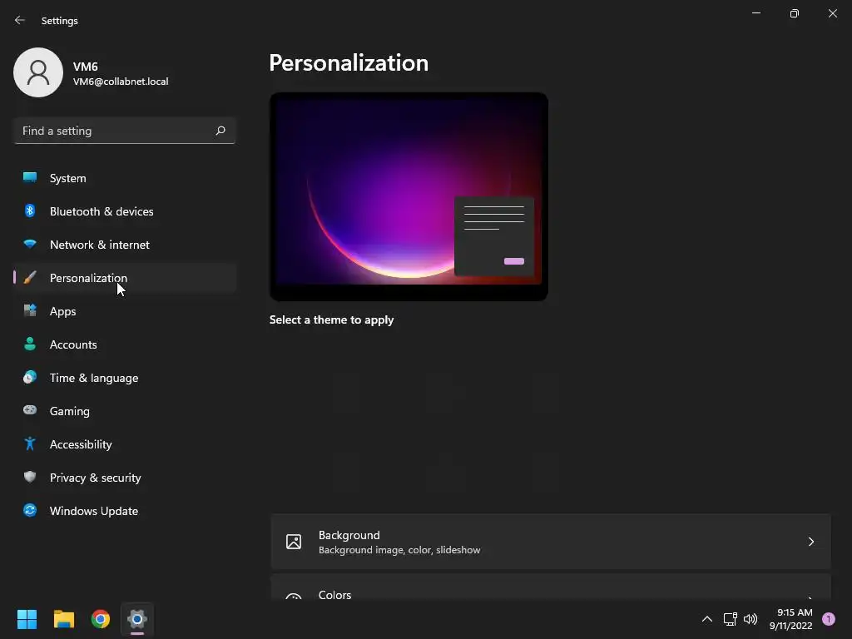Open the System settings page
The width and height of the screenshot is (852, 639).
pos(125,178)
